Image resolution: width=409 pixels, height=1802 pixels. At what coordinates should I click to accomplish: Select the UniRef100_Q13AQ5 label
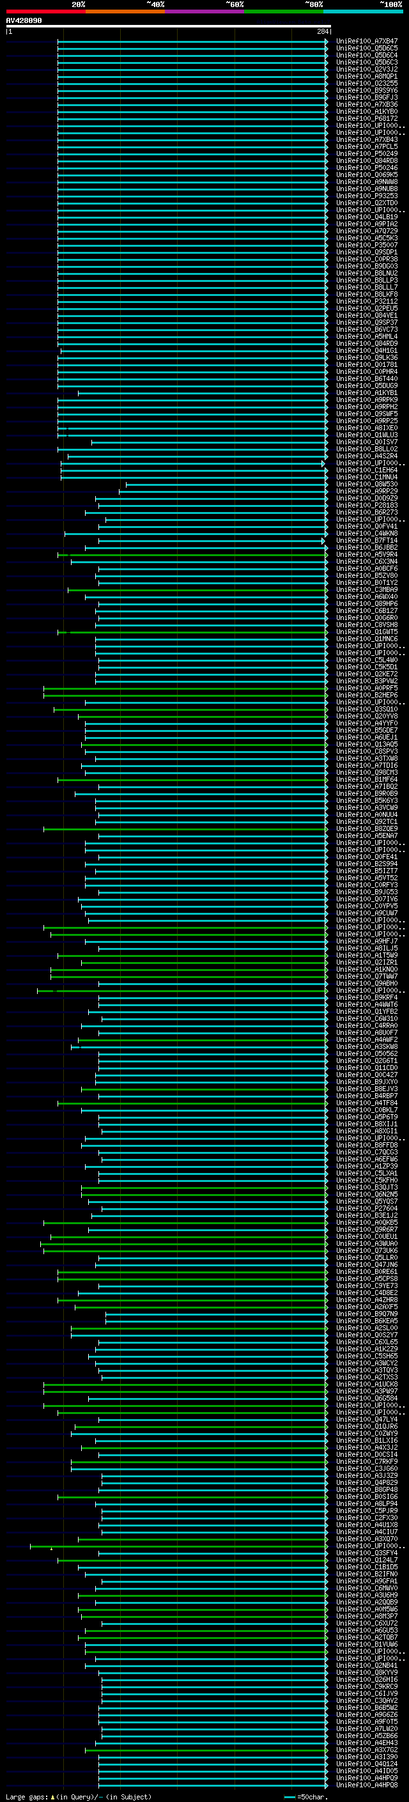pyautogui.click(x=366, y=744)
